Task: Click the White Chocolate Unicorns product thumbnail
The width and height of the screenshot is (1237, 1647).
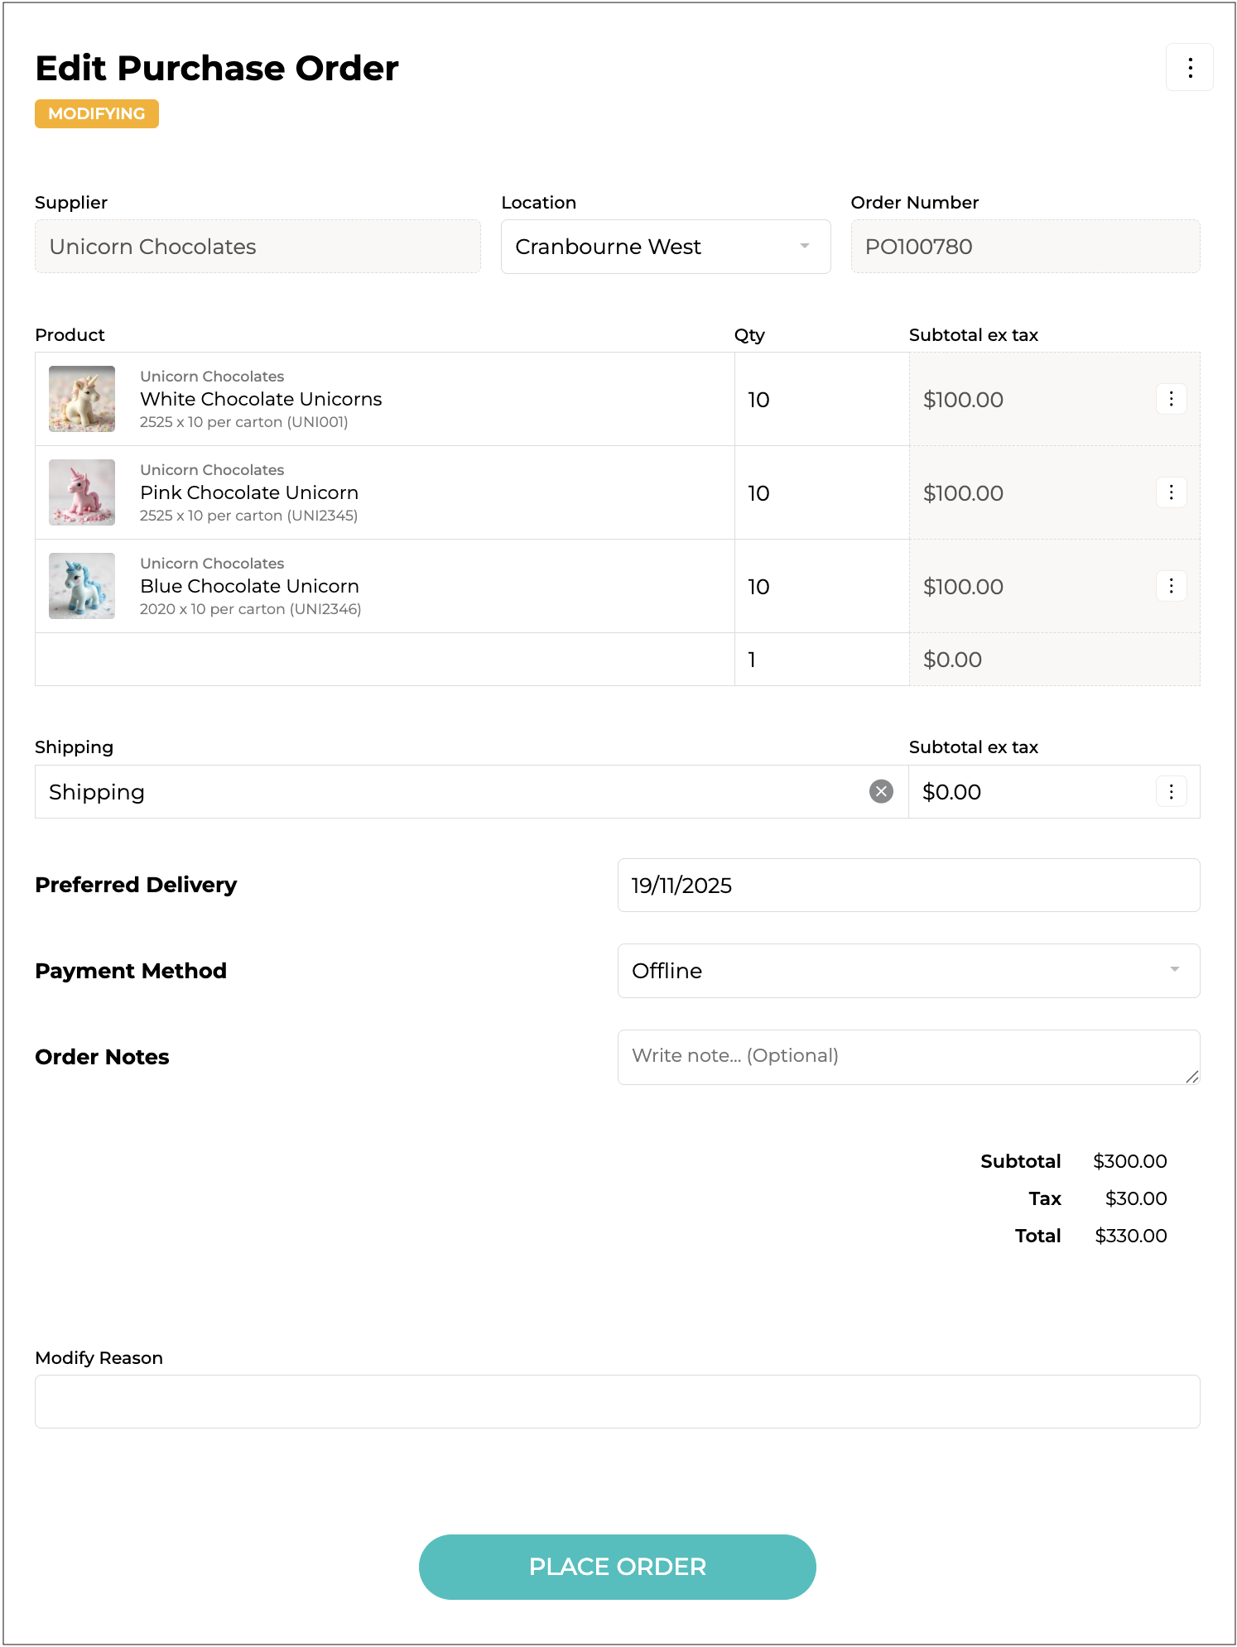Action: 82,399
